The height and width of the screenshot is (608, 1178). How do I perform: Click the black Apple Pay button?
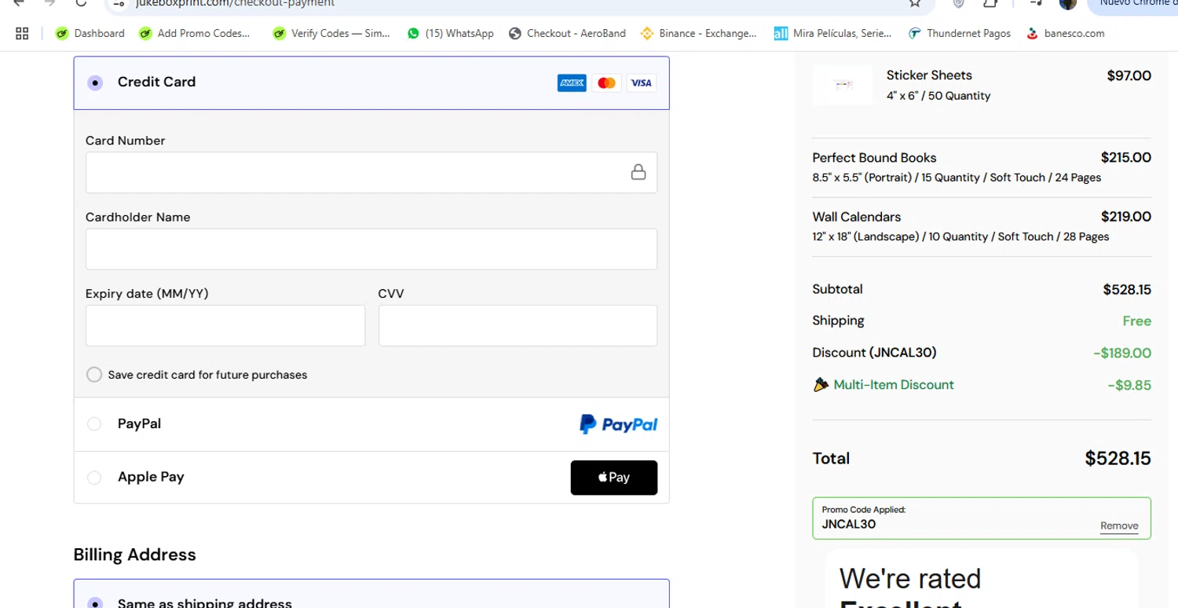[x=614, y=478]
